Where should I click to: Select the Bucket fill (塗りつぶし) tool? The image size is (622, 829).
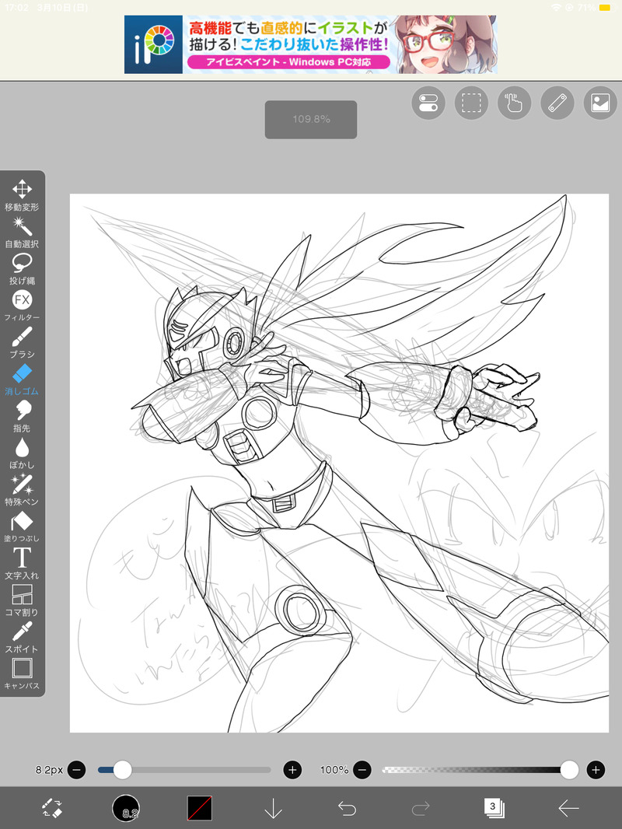point(22,527)
